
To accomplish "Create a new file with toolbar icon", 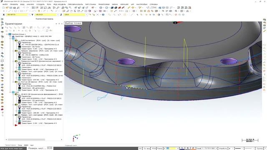I will (3, 7).
